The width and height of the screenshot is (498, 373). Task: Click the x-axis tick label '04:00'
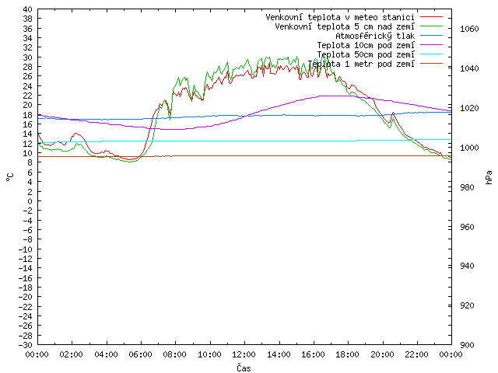106,354
